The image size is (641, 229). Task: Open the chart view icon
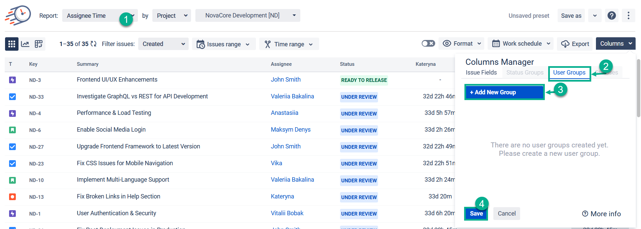[x=25, y=44]
